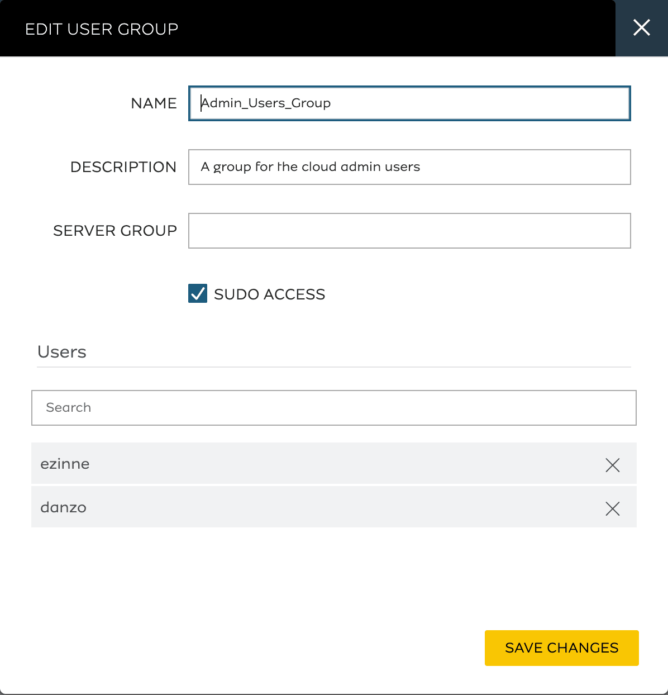This screenshot has width=668, height=695.
Task: Click the NAME field label
Action: [154, 103]
